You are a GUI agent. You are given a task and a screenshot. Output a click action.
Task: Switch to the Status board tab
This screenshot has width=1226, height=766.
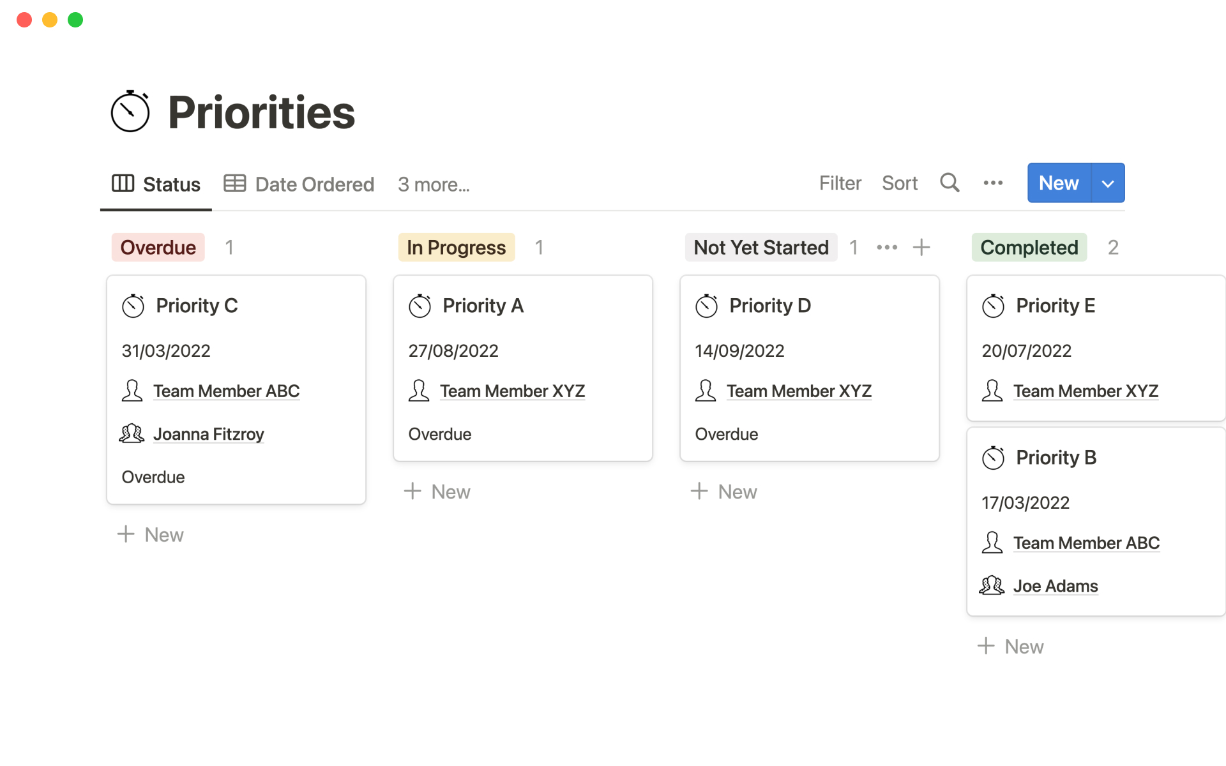[x=156, y=184]
